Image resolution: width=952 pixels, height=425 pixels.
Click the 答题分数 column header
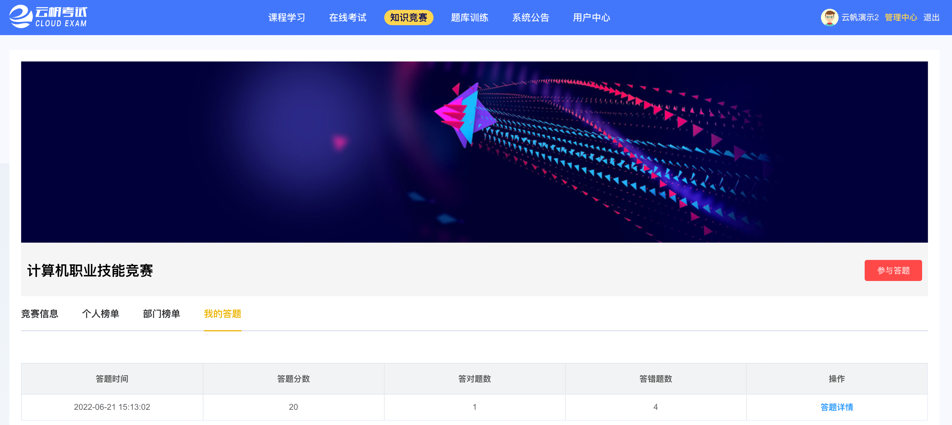pos(293,379)
